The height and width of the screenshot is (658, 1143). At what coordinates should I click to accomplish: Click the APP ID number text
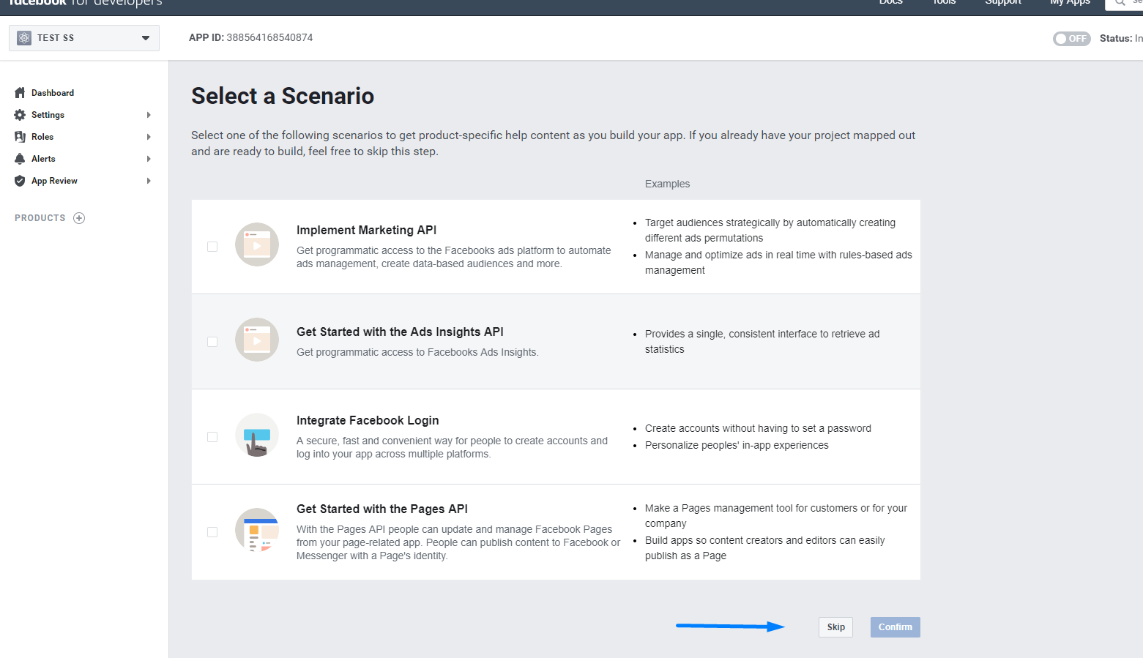coord(269,37)
